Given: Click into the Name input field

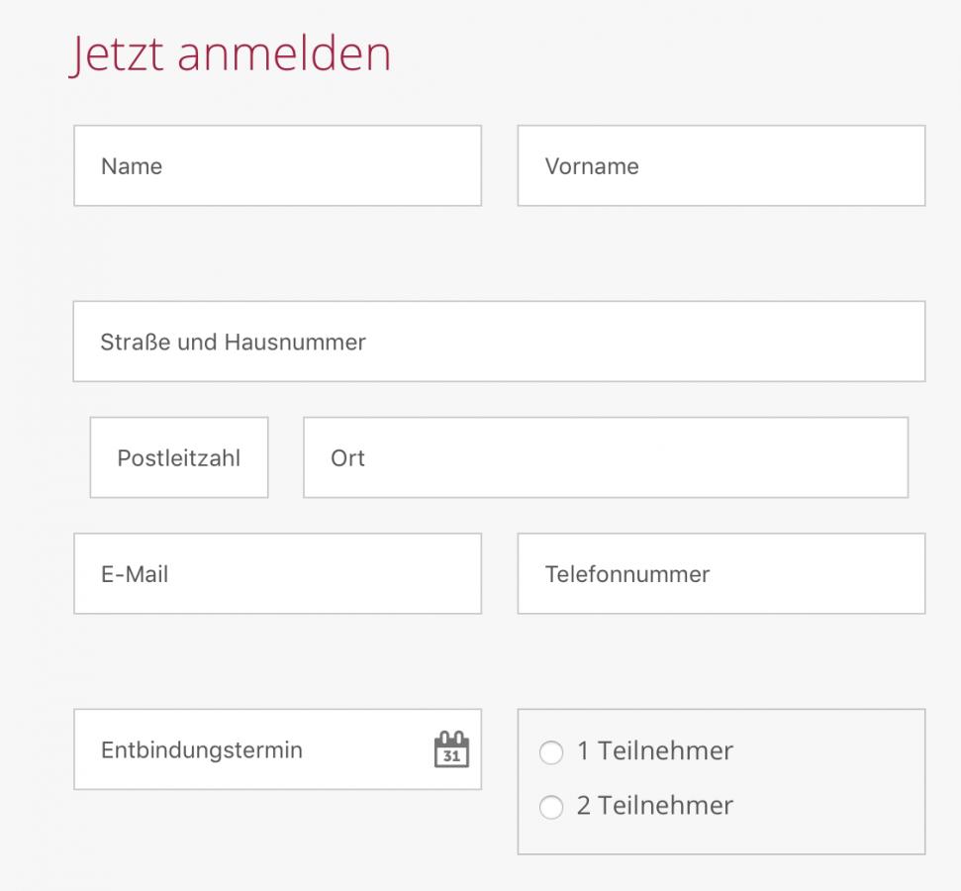Looking at the screenshot, I should (x=277, y=165).
